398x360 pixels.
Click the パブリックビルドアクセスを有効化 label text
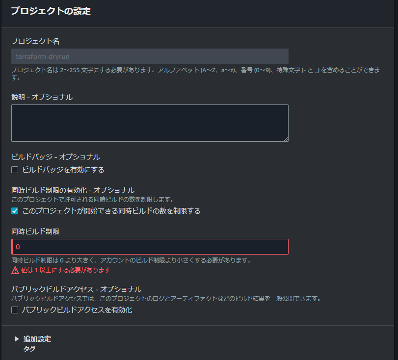pos(77,310)
